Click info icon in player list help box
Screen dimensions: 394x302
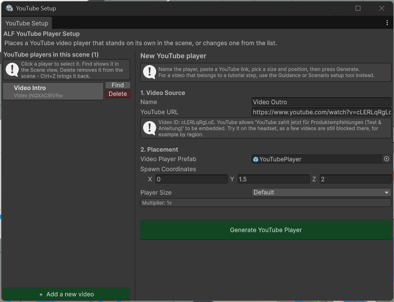(x=12, y=70)
